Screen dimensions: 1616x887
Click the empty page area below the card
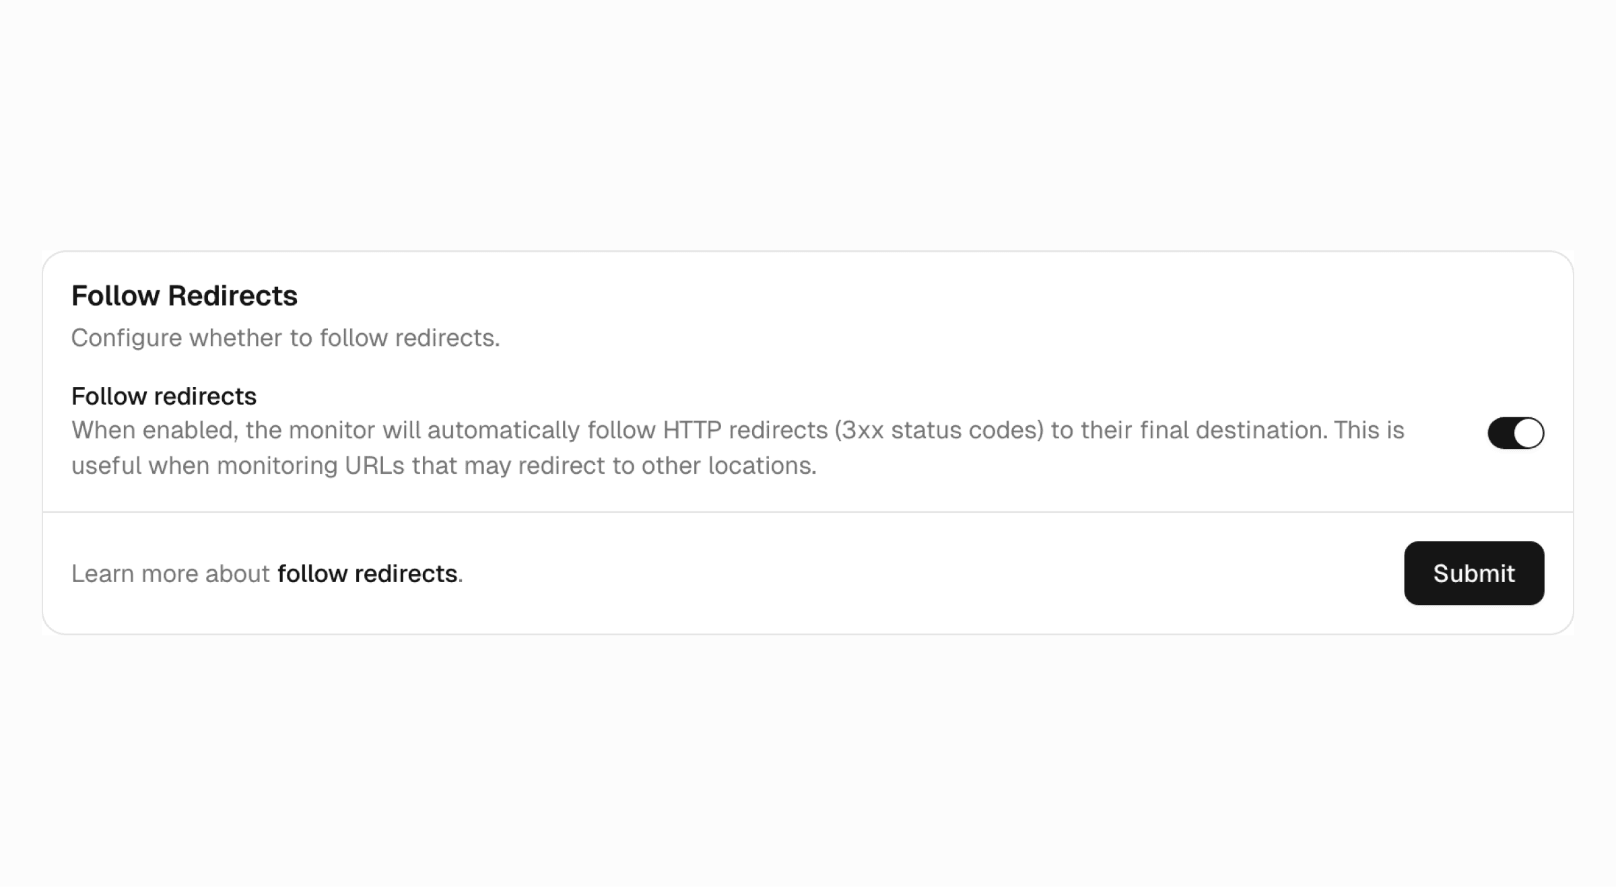(808, 760)
